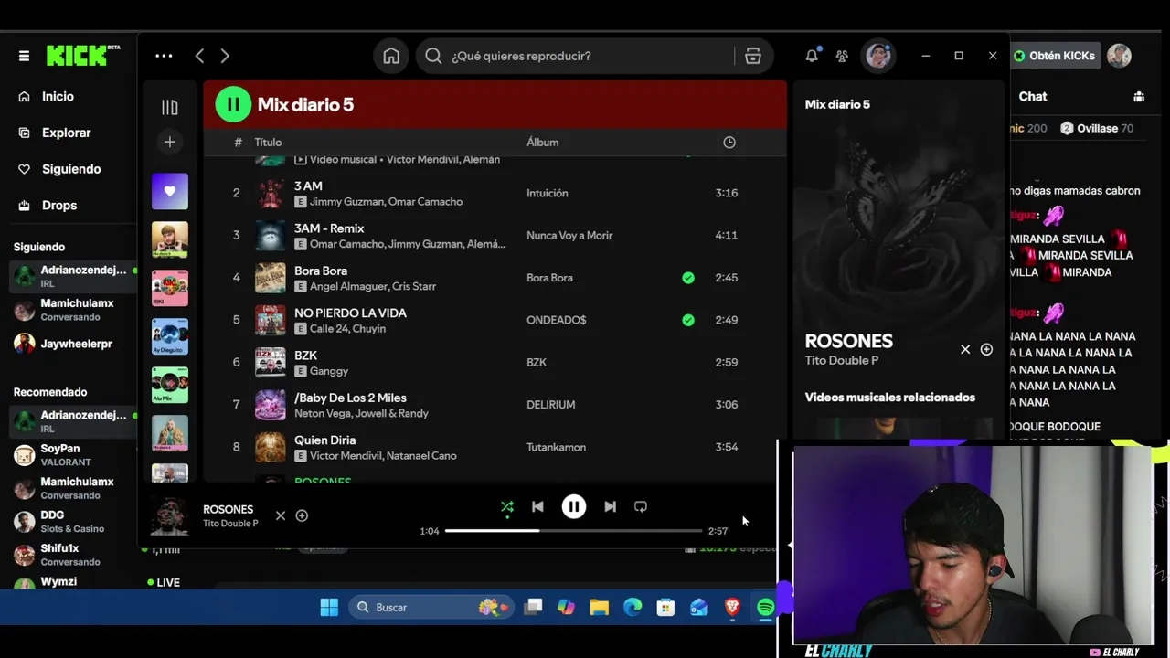Open Tito Double P artist link in player bar
The width and height of the screenshot is (1170, 658).
pos(230,524)
